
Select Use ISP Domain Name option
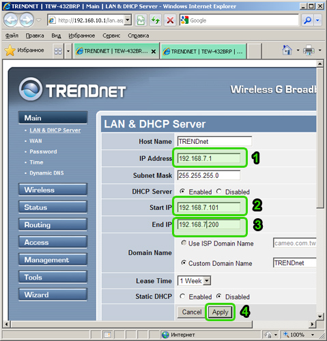point(184,243)
